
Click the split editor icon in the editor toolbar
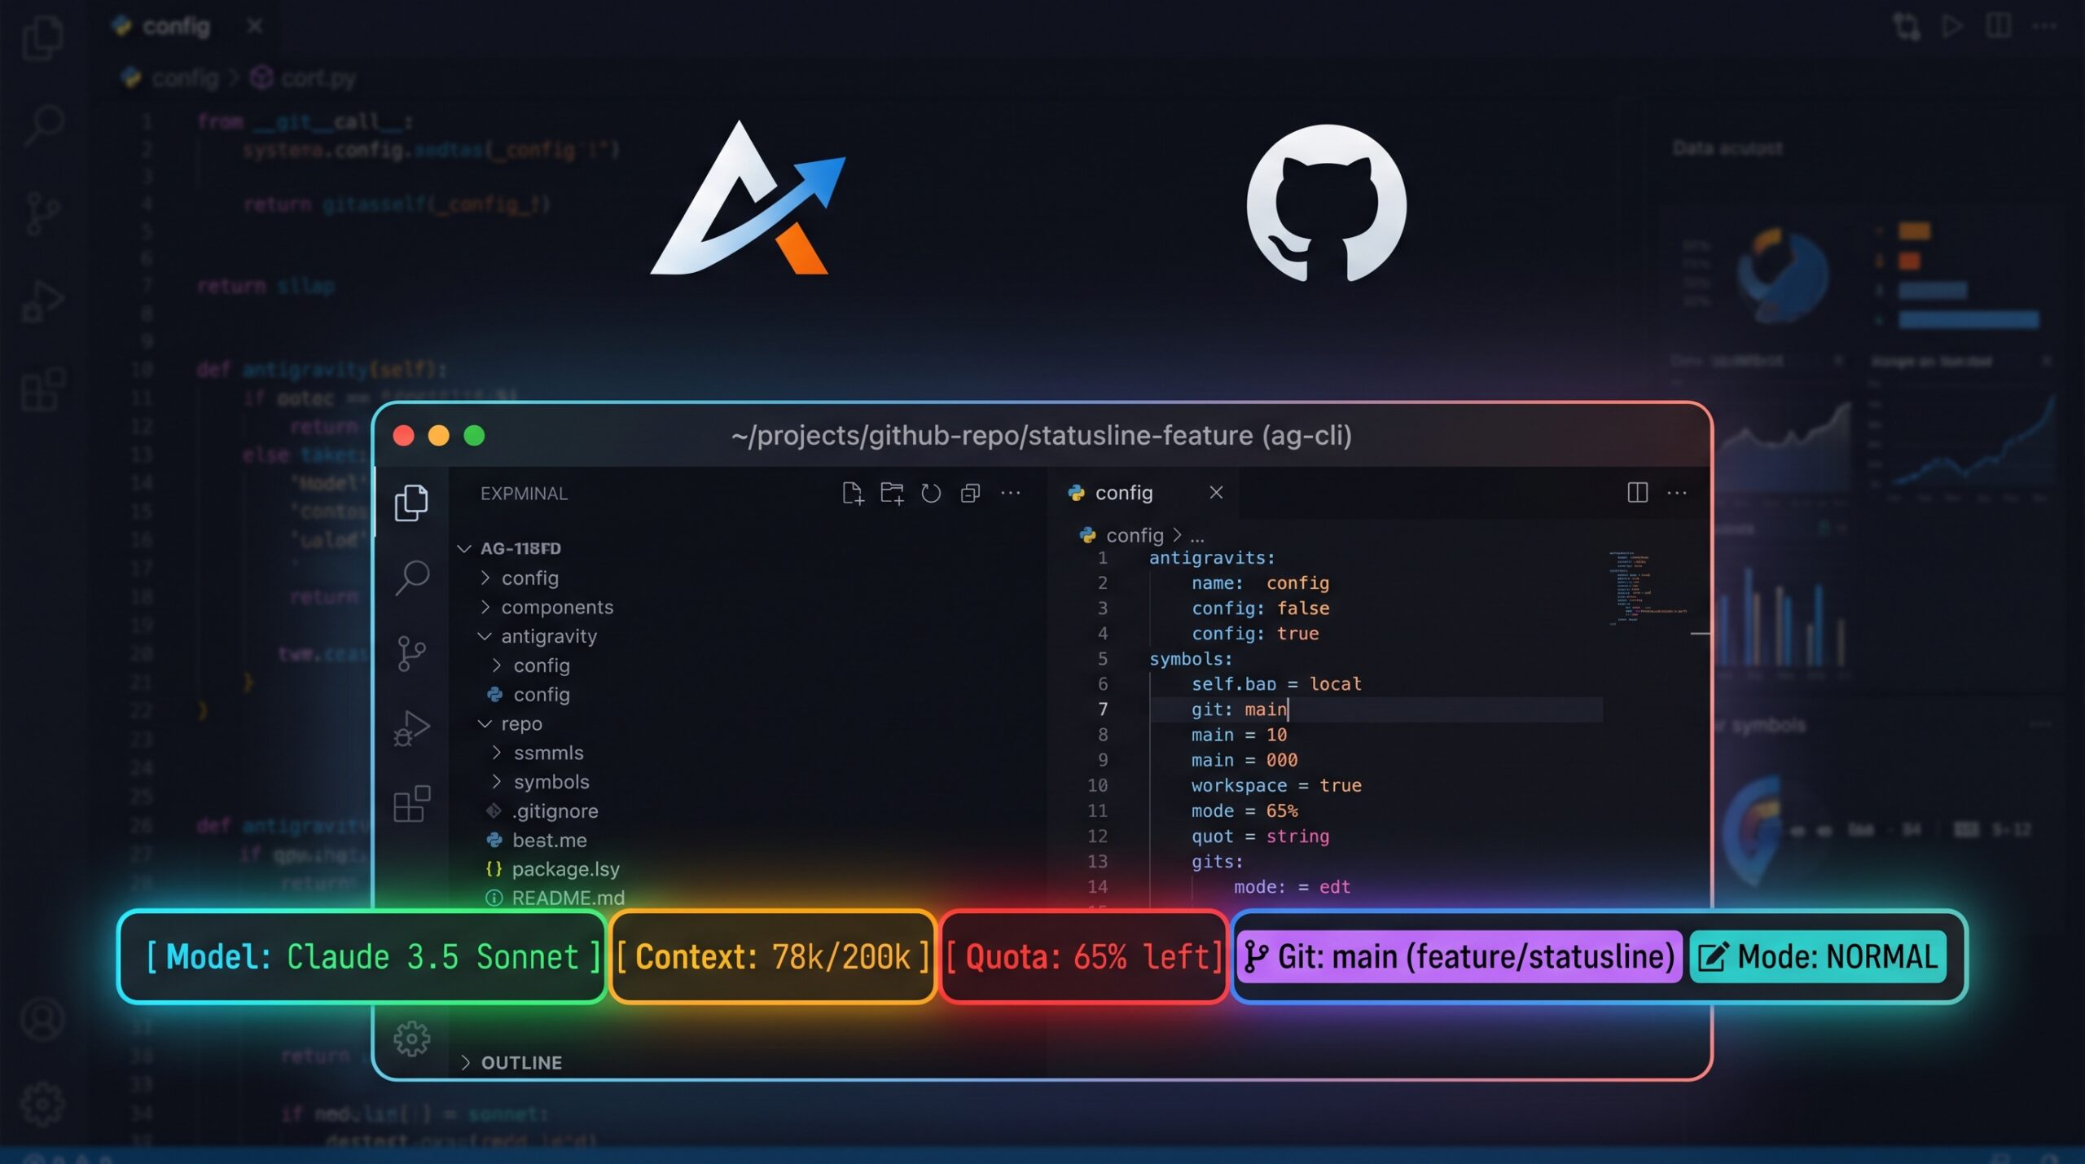(1637, 492)
